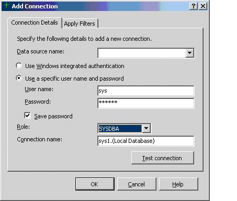Screen dimensions: 237x201
Task: Select Use a specific user name and password
Action: point(19,78)
